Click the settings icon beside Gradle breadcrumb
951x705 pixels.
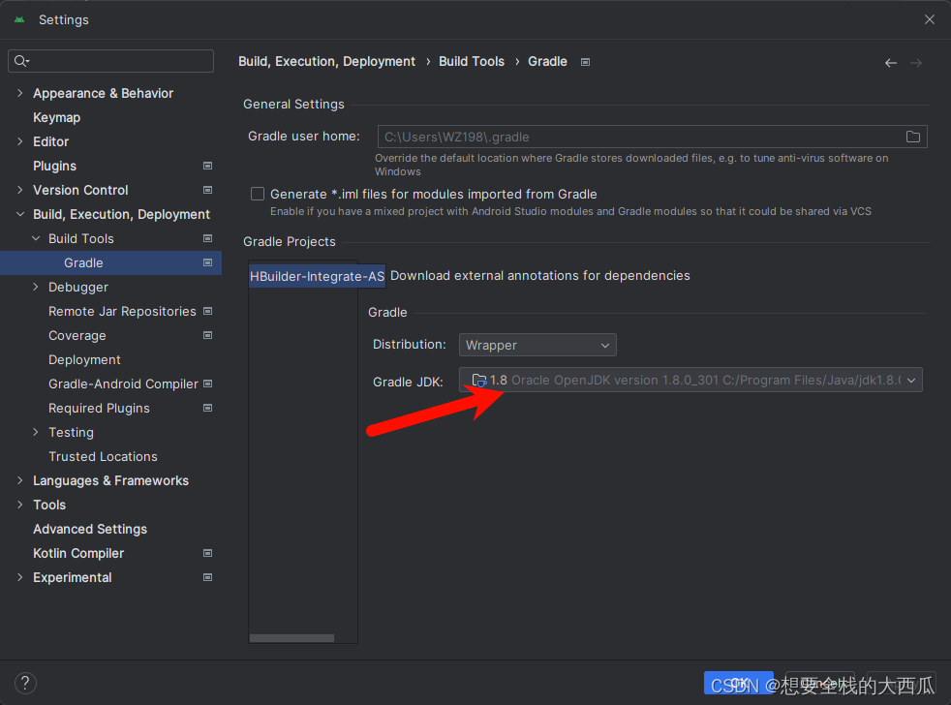[x=585, y=62]
